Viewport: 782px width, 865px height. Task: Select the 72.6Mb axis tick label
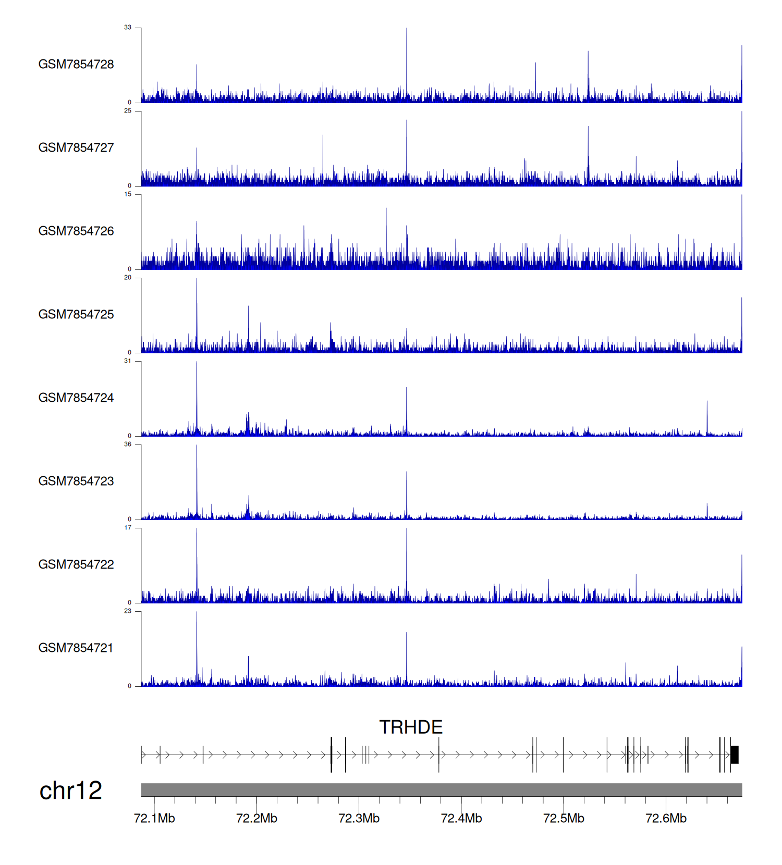tap(666, 818)
